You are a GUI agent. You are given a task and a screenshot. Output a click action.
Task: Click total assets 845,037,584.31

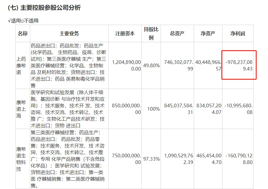point(179,109)
